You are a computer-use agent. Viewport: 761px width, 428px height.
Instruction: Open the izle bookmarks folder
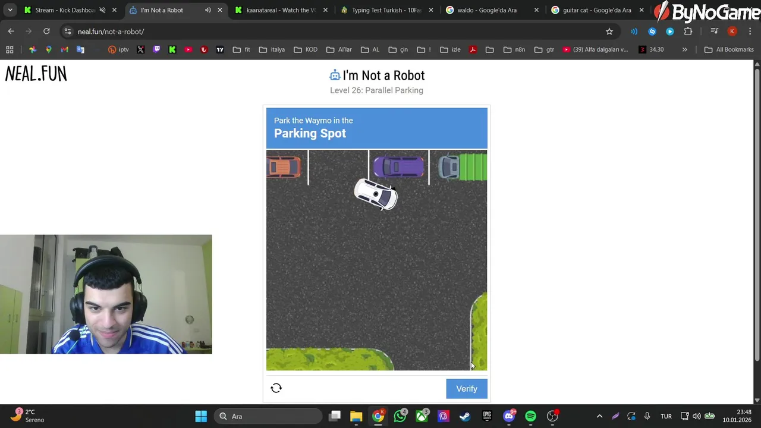[x=451, y=49]
